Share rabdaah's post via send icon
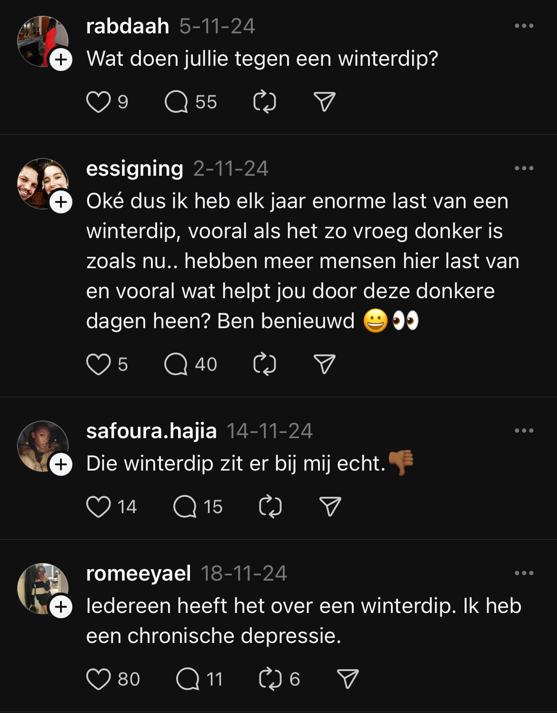The image size is (557, 713). click(x=325, y=102)
